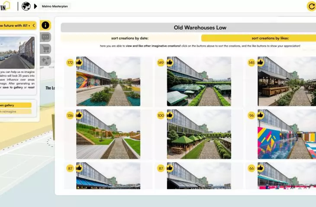Open the water canal mural image with 96 likes
The height and width of the screenshot is (207, 316).
287,134
